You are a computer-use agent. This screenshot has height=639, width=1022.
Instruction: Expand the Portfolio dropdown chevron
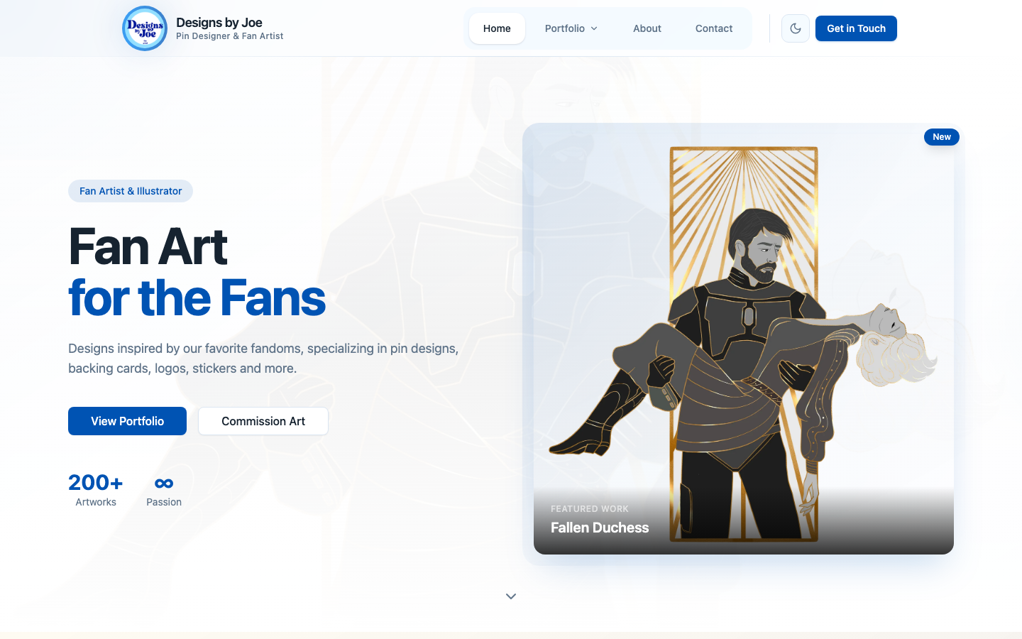(x=594, y=28)
